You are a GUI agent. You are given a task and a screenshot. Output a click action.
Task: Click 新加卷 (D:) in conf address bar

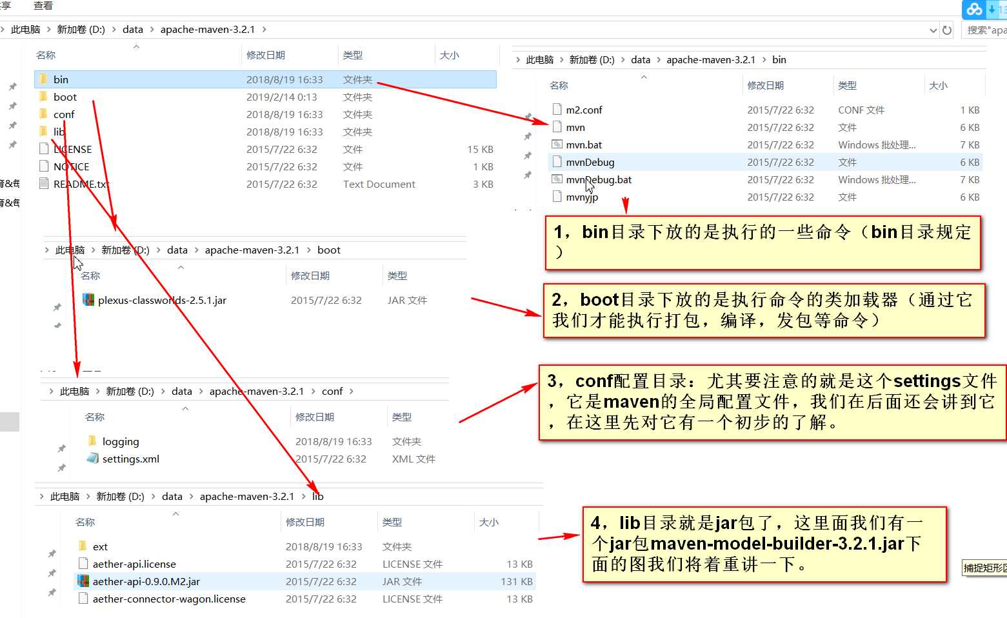click(x=130, y=391)
